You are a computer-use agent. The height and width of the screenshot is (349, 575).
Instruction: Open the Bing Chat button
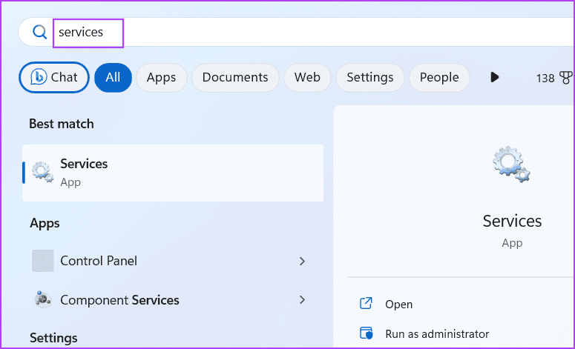tap(54, 77)
